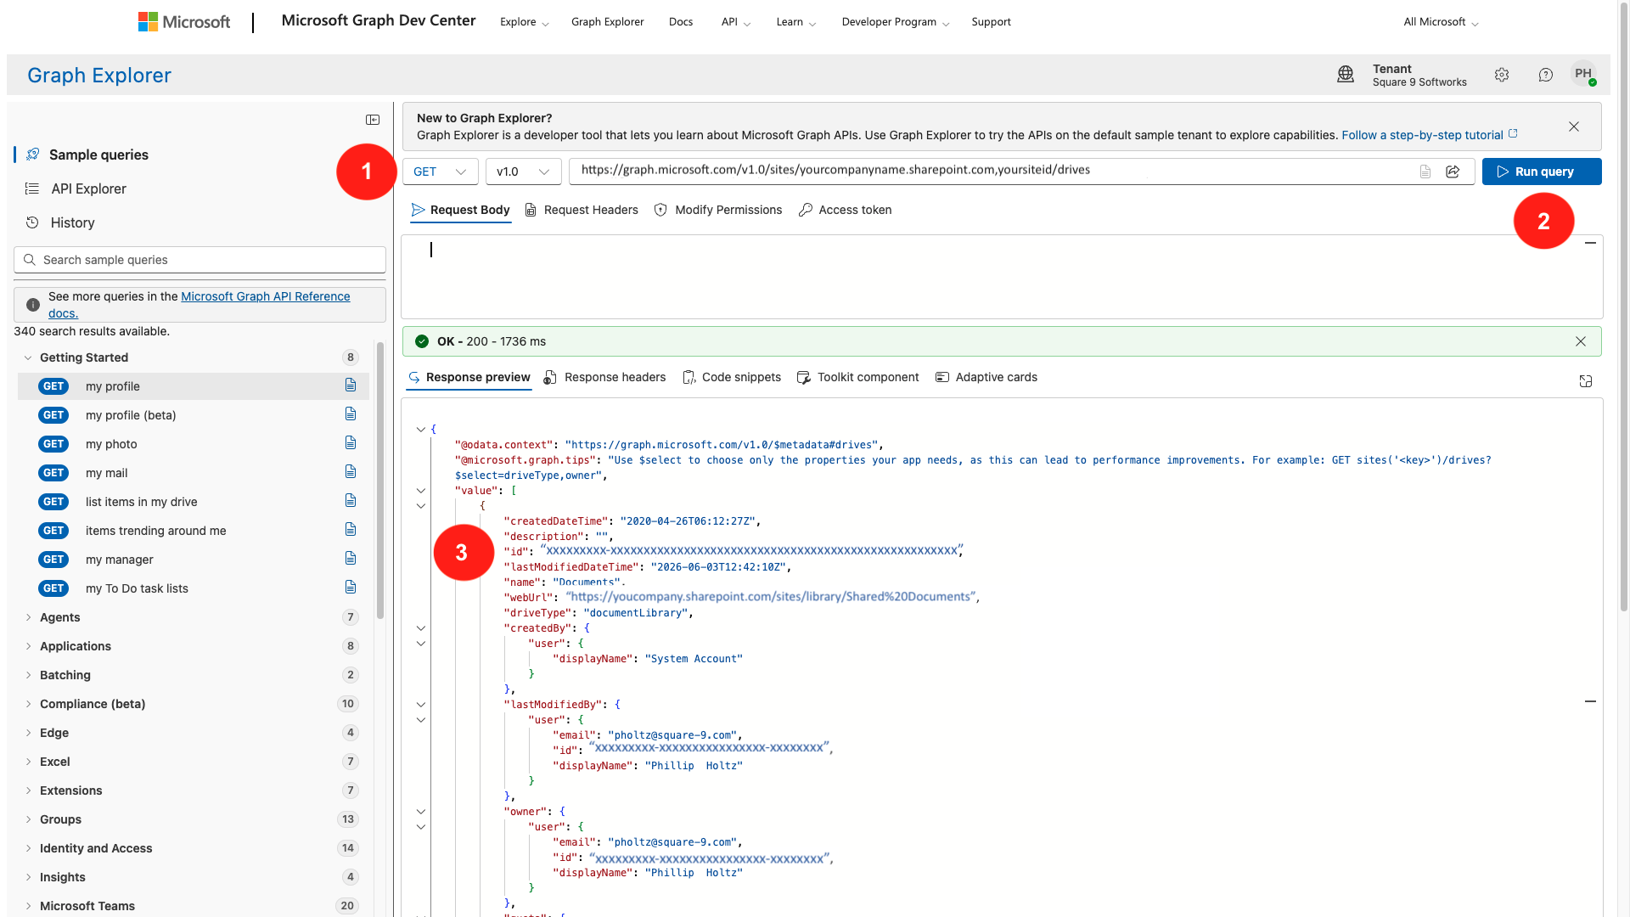Open docs icon for my To Do task lists
Screen dimensions: 1630x917
pyautogui.click(x=351, y=588)
